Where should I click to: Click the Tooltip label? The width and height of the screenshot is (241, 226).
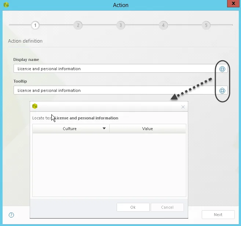pyautogui.click(x=20, y=81)
